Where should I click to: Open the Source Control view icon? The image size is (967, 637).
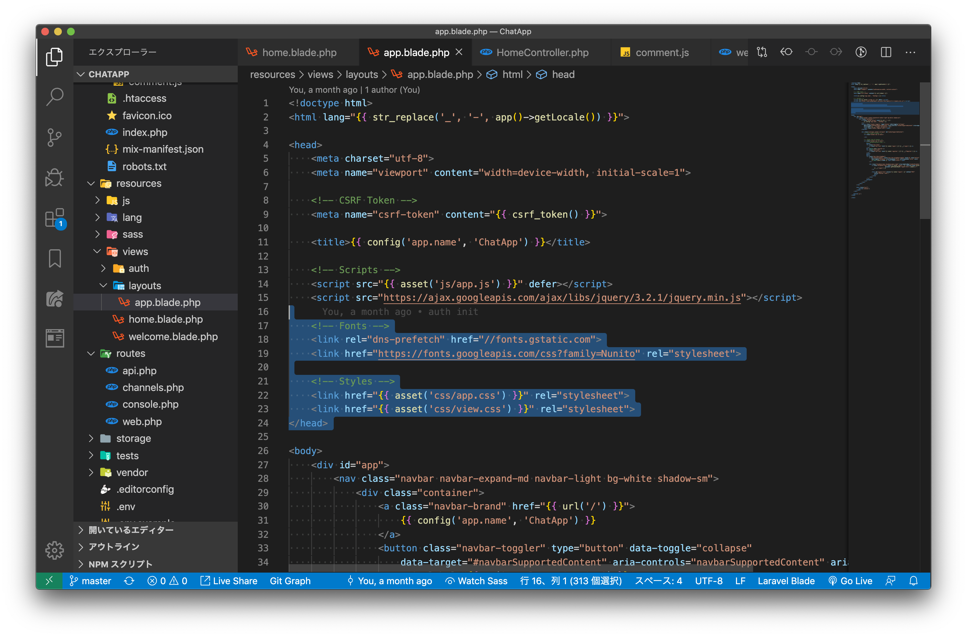54,137
